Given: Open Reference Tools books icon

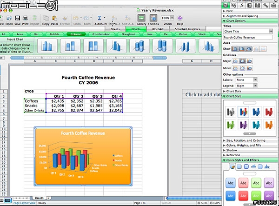Looking at the screenshot, I should [258, 5].
